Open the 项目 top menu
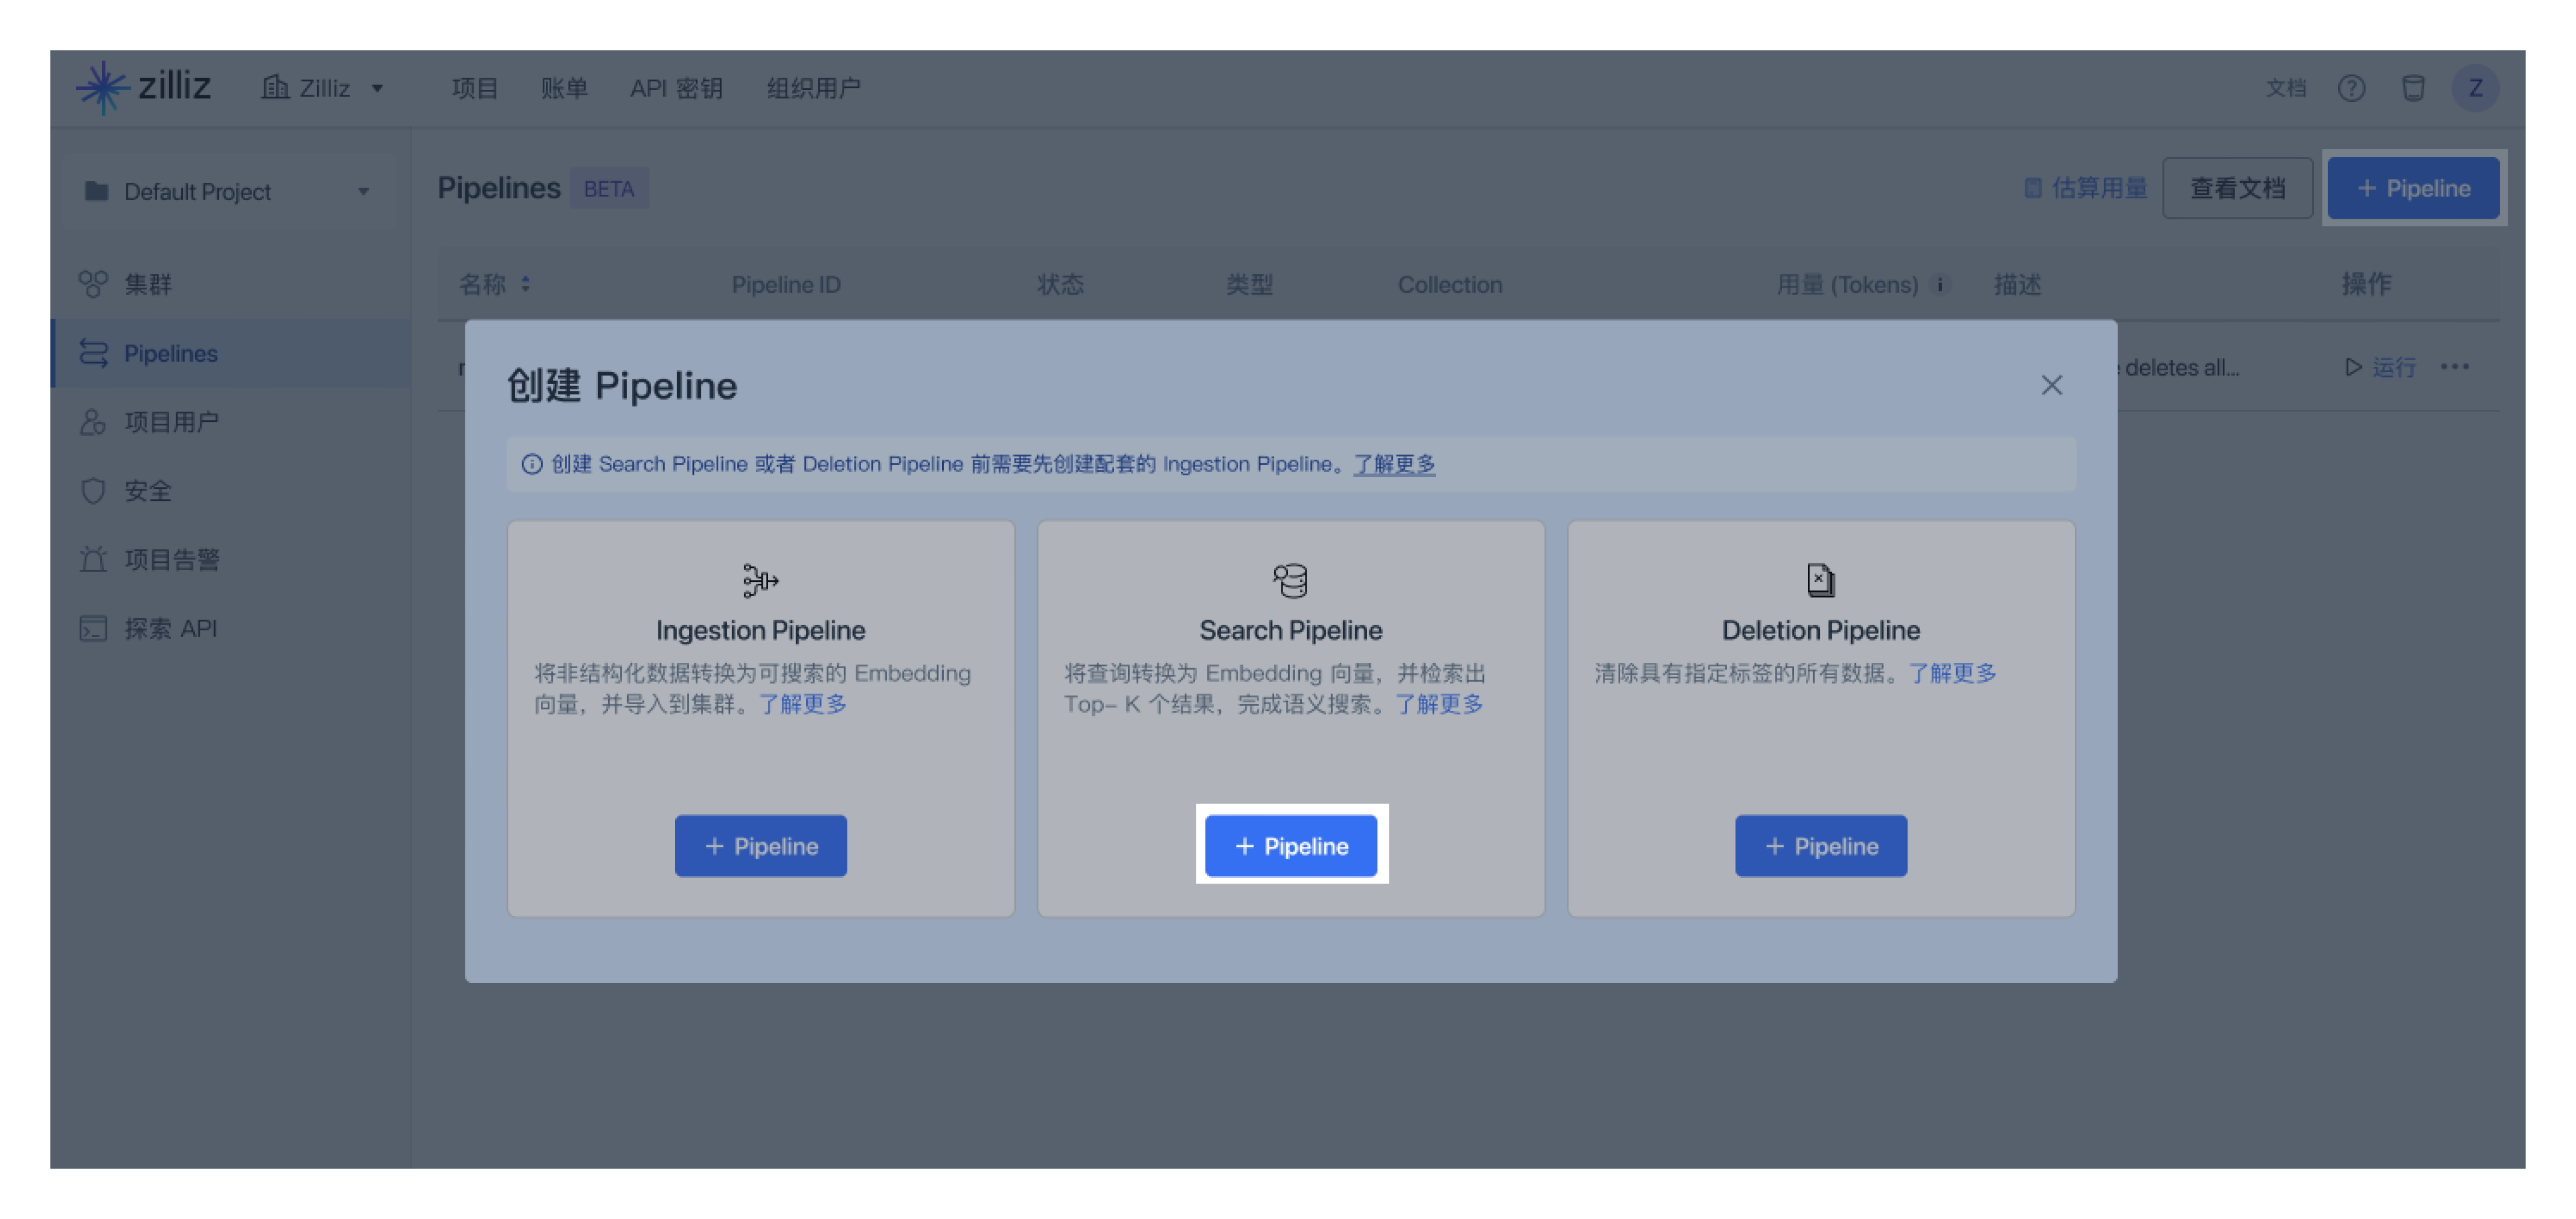This screenshot has width=2576, height=1219. click(x=474, y=88)
